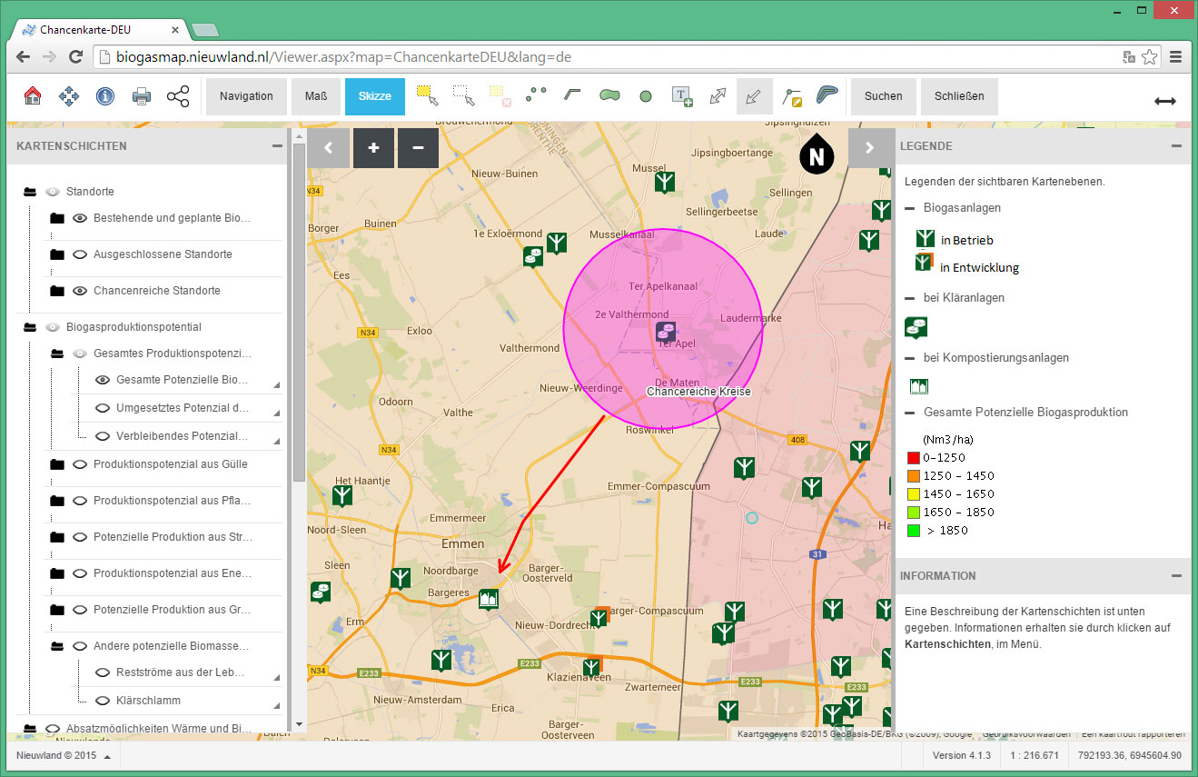The height and width of the screenshot is (777, 1198).
Task: Expand Produktionspotenzial aus Pfla folder
Action: pyautogui.click(x=57, y=501)
